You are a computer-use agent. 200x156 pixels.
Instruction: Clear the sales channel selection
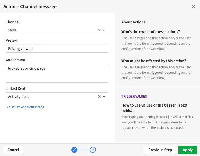click(99, 30)
